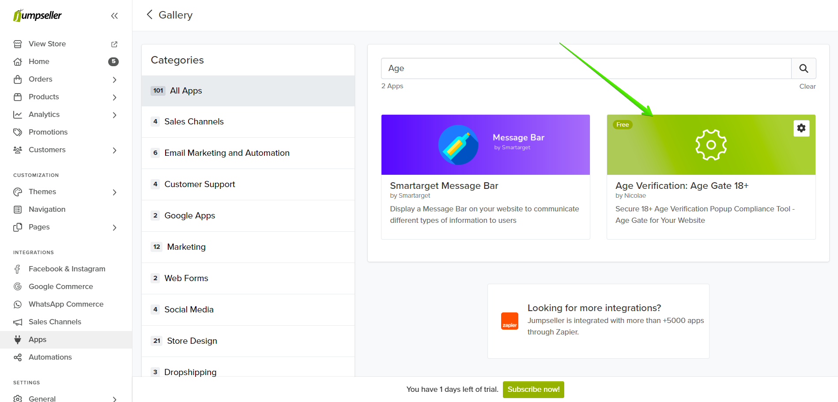Select the Store Design category
Viewport: 838px width, 402px height.
coord(192,341)
